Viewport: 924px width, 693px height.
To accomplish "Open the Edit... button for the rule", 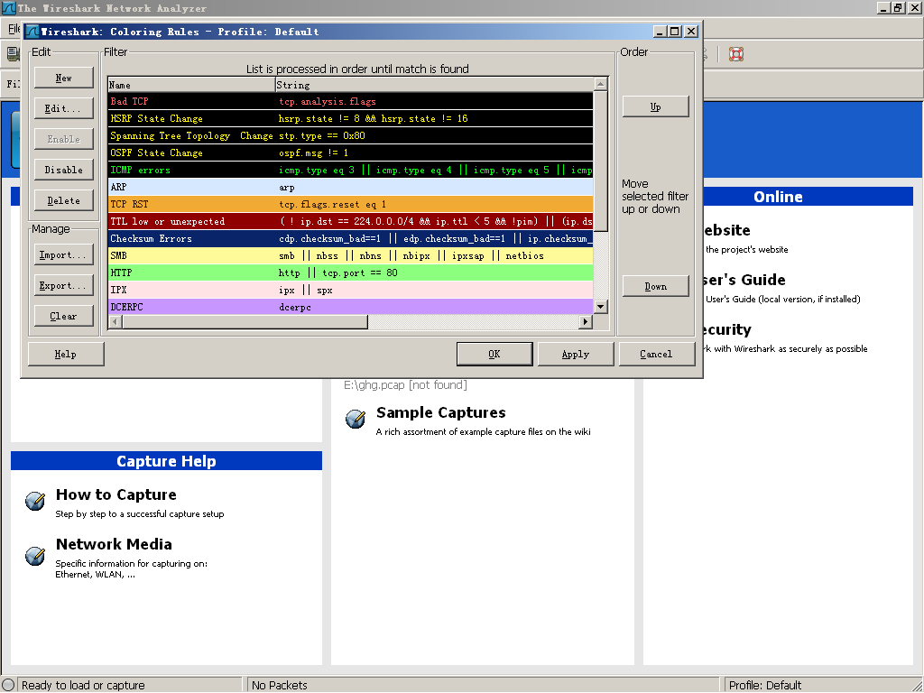I will [x=64, y=108].
